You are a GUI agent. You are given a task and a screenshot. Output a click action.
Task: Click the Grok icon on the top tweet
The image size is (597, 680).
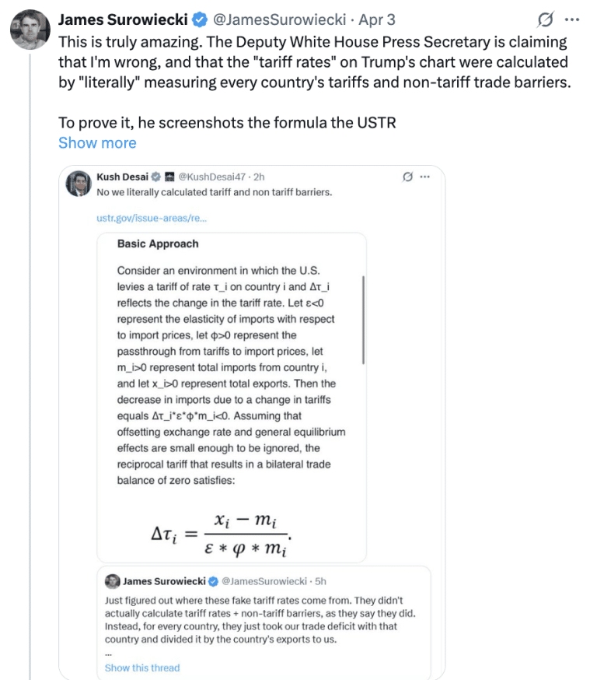pyautogui.click(x=546, y=19)
